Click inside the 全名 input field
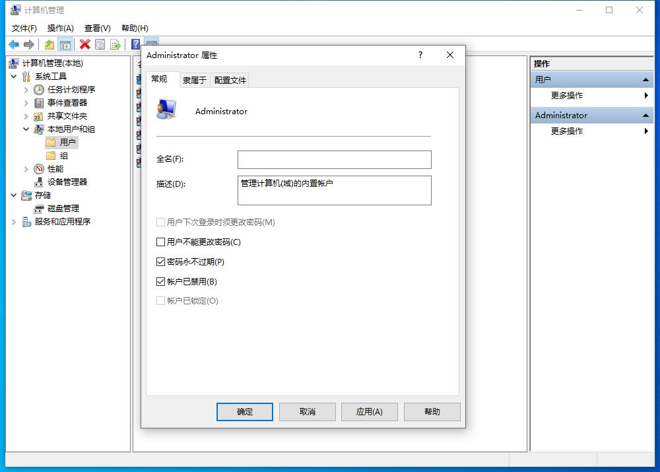 pos(333,159)
